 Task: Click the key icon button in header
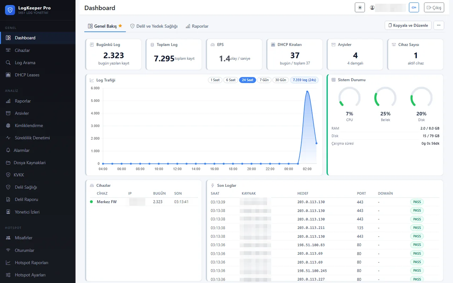click(414, 7)
